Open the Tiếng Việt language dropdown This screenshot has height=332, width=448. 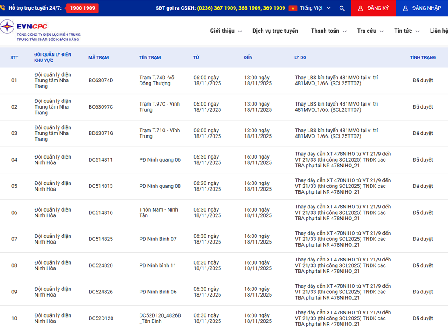(x=315, y=8)
